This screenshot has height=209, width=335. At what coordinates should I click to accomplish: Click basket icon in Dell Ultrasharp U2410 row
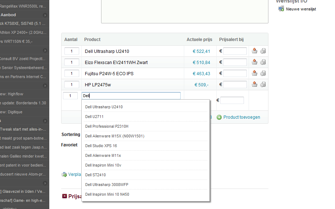254,51
